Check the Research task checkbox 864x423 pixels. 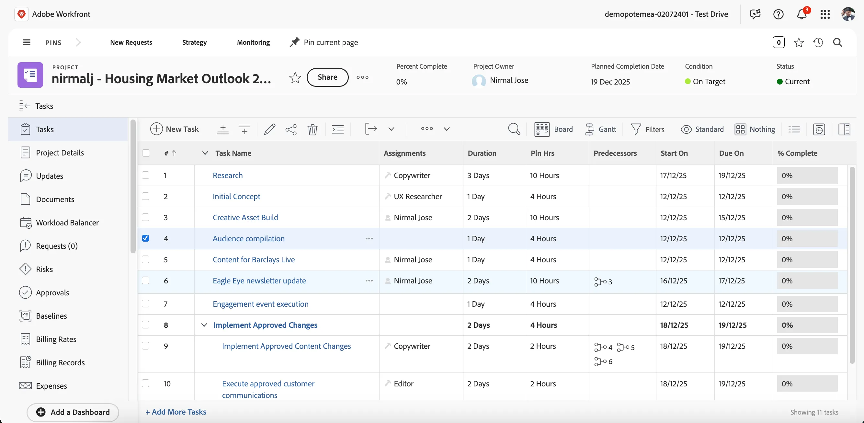click(x=146, y=175)
